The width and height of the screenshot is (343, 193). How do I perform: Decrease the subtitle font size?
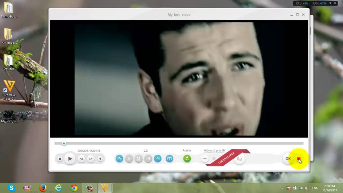click(x=205, y=159)
